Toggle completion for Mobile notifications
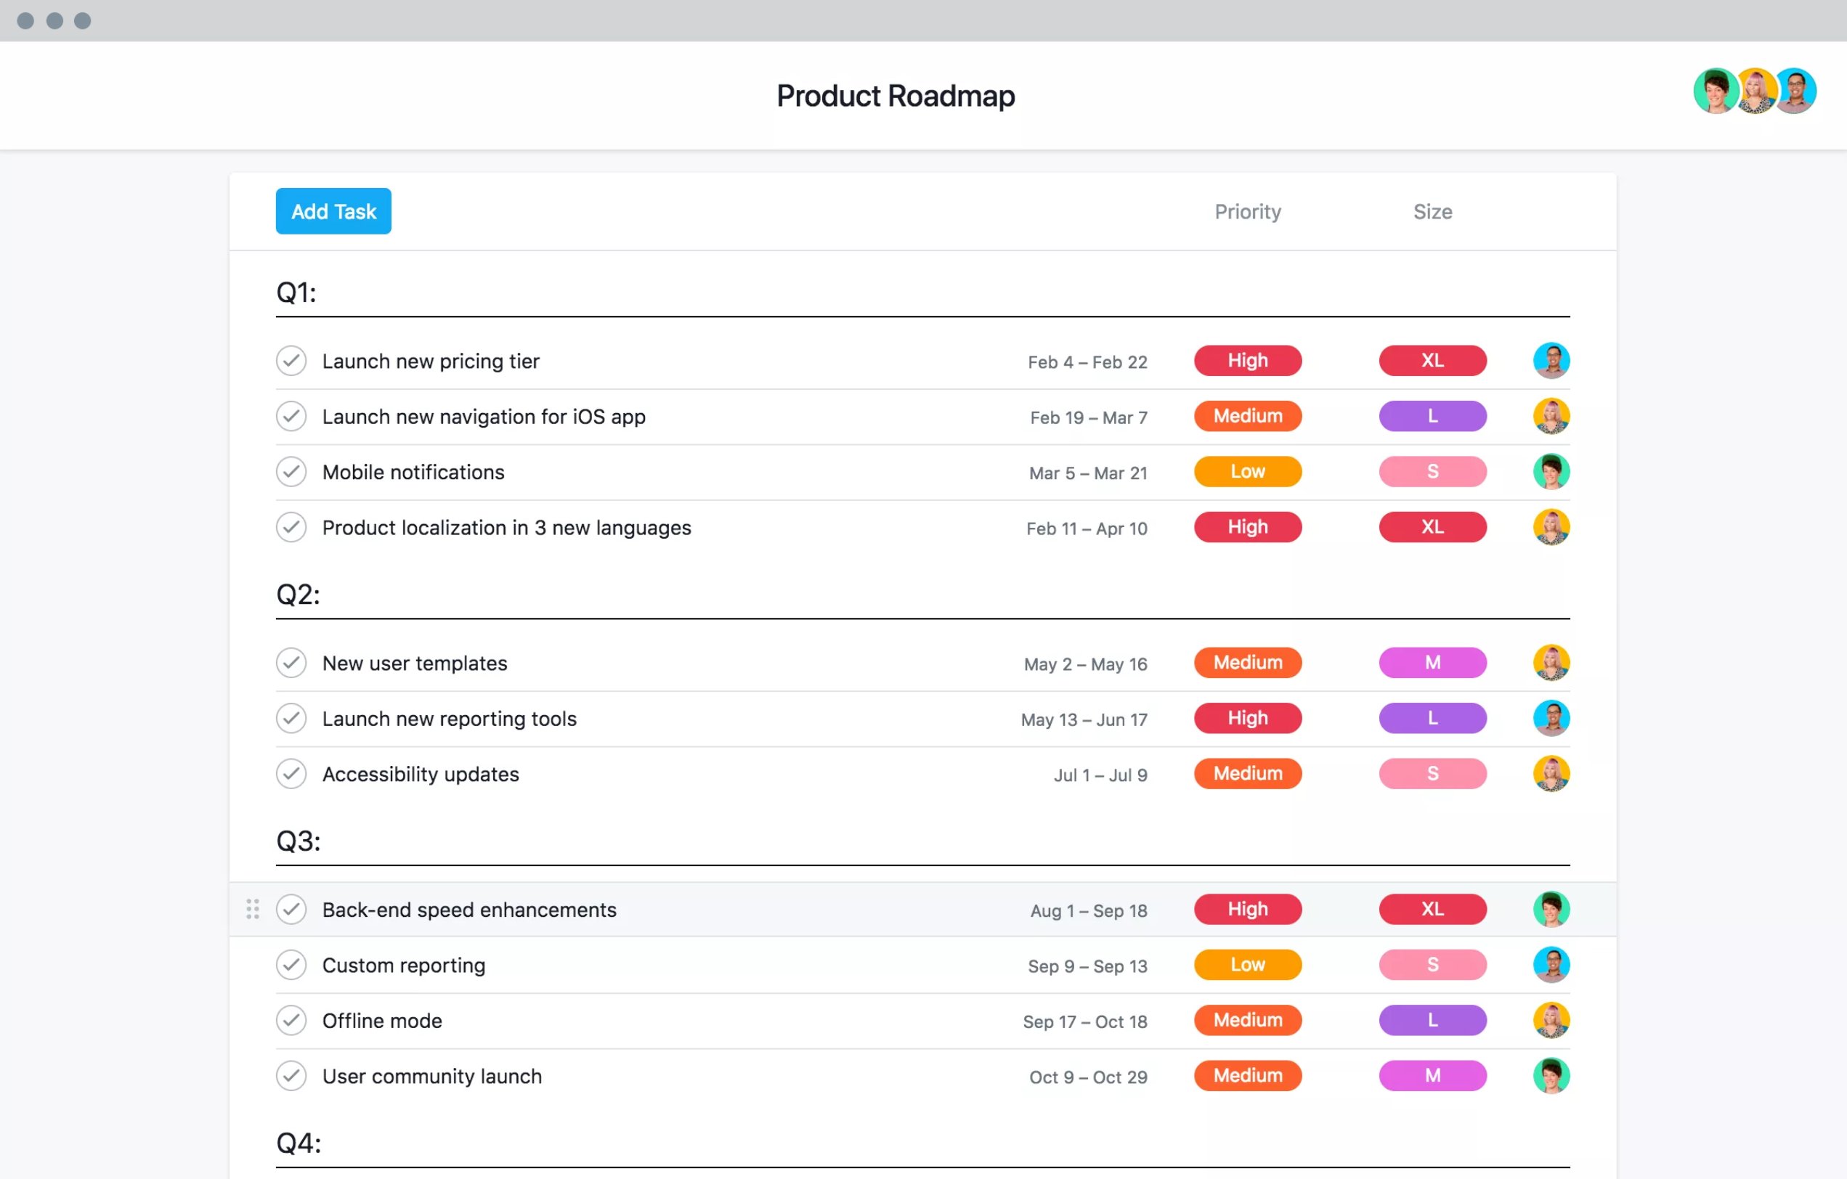The height and width of the screenshot is (1179, 1847). coord(291,473)
